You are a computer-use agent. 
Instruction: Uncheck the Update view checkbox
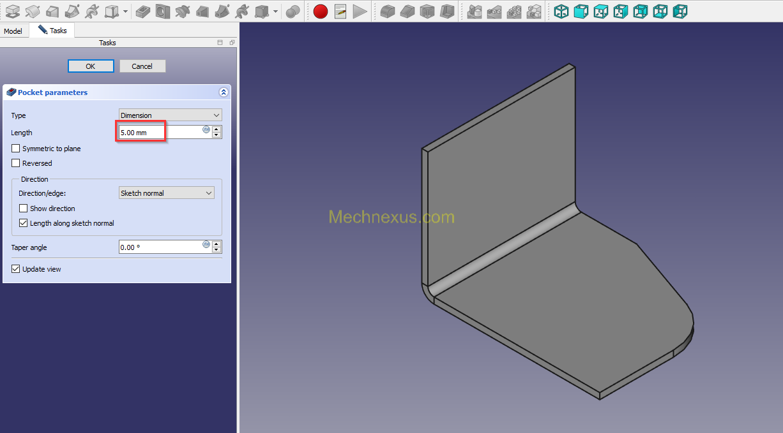point(15,269)
